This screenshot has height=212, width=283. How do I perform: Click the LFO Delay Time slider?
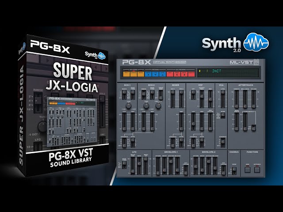tap(133, 166)
